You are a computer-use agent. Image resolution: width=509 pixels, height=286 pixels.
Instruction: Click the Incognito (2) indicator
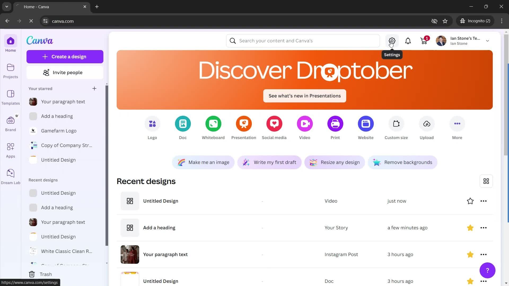475,21
